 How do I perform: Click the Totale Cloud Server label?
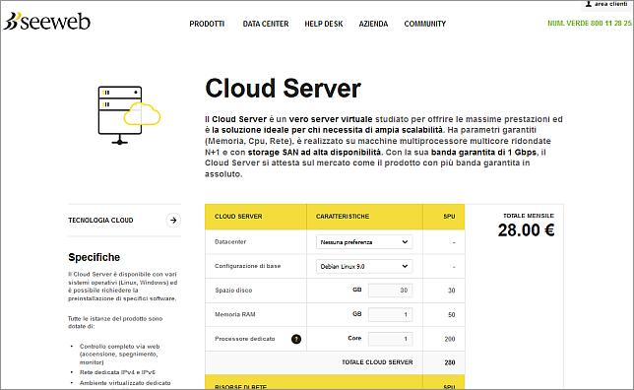point(377,362)
